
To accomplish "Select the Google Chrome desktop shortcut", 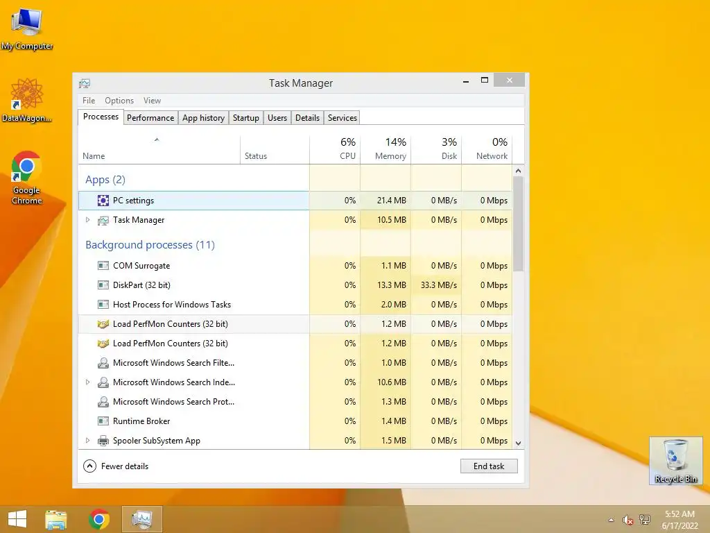I will 26,178.
